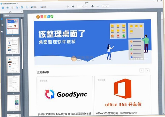Screen dimensions: 165x117
Task: Click the carousel next chevron button
Action: pos(147,70)
